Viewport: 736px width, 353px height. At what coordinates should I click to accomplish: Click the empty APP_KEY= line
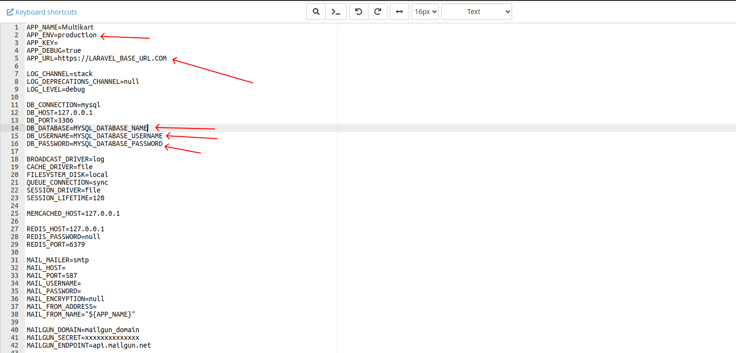click(x=42, y=43)
